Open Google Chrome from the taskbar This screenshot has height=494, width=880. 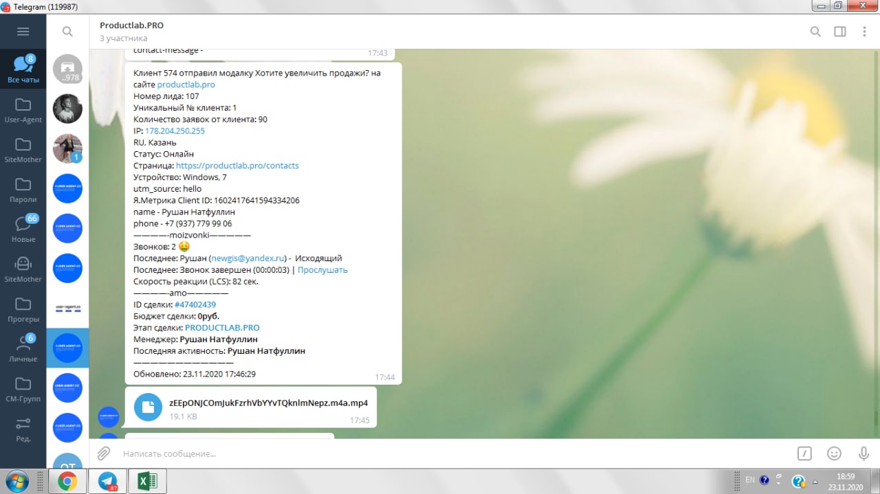click(x=67, y=481)
